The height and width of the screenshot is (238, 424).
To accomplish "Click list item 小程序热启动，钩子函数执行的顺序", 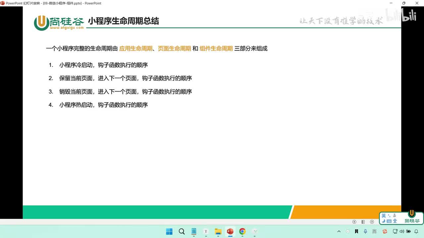I will tap(103, 105).
